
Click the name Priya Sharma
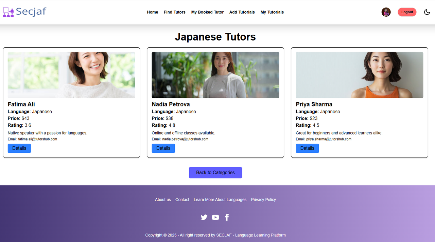[x=314, y=104]
